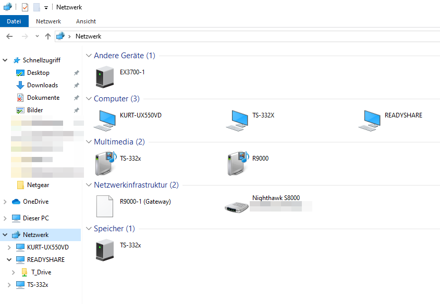Screen dimensions: 440x304
Task: Open the Datei menu tab
Action: tap(14, 21)
